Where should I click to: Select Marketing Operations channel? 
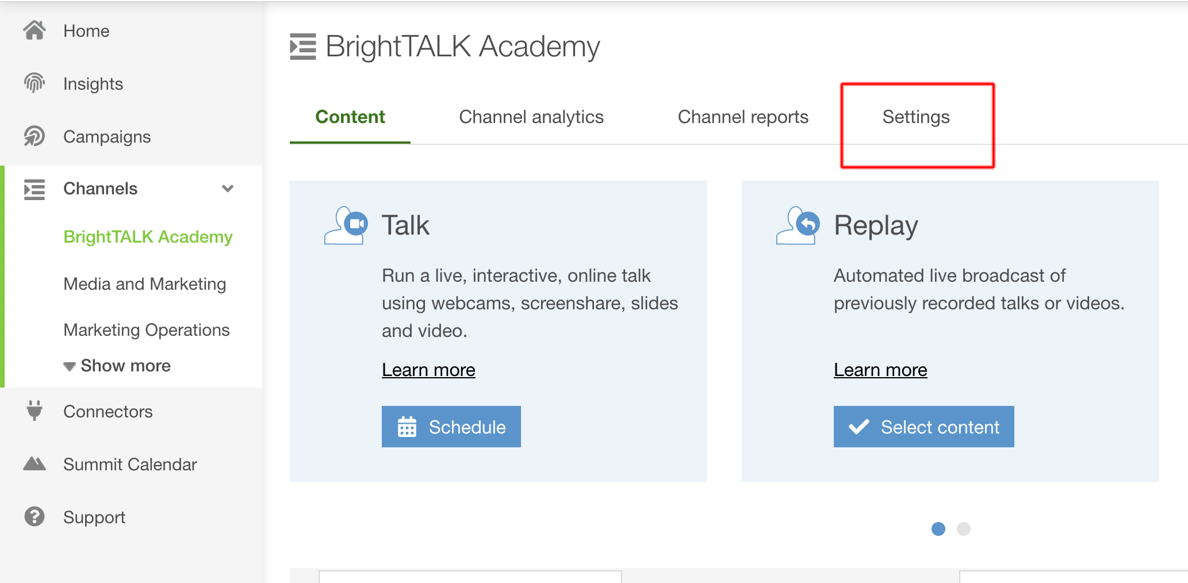(x=147, y=330)
